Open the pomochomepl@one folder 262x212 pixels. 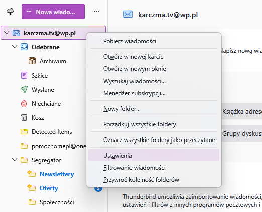point(59,146)
